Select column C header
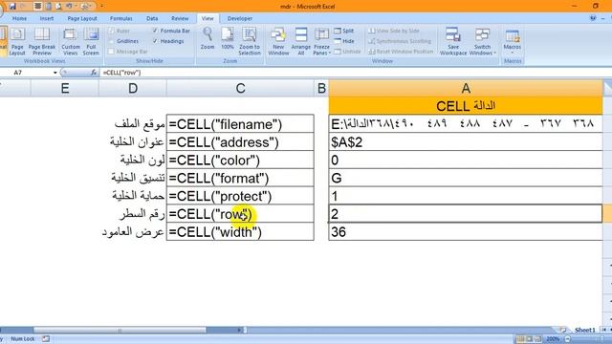The width and height of the screenshot is (612, 344). [240, 88]
